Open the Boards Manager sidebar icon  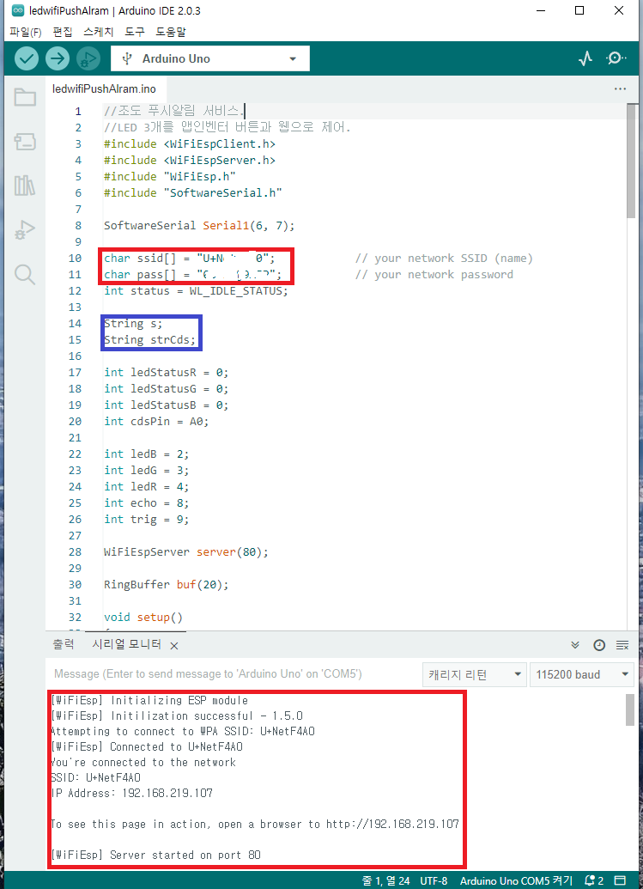[x=25, y=141]
